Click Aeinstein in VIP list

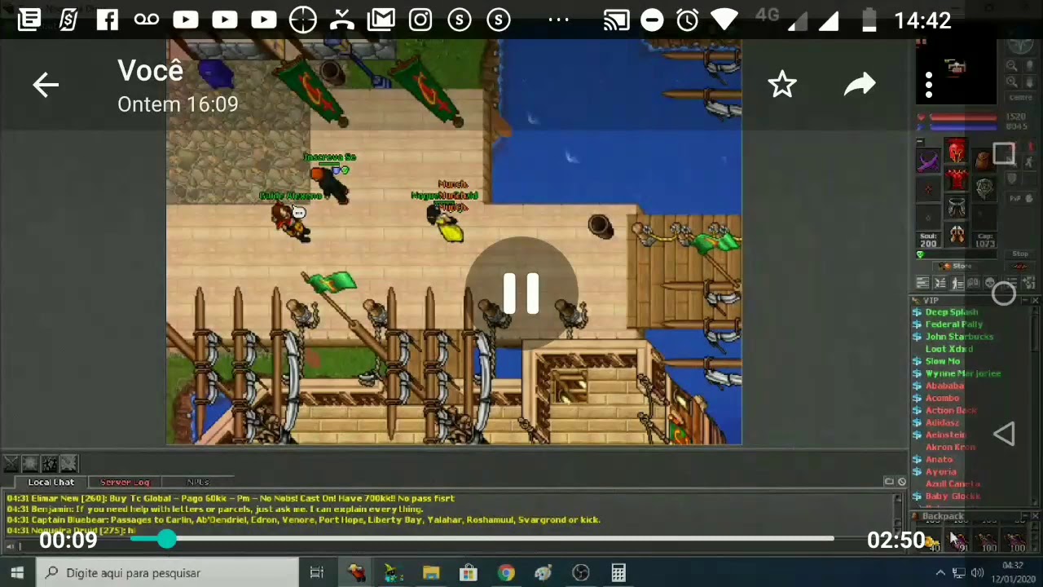click(x=945, y=435)
